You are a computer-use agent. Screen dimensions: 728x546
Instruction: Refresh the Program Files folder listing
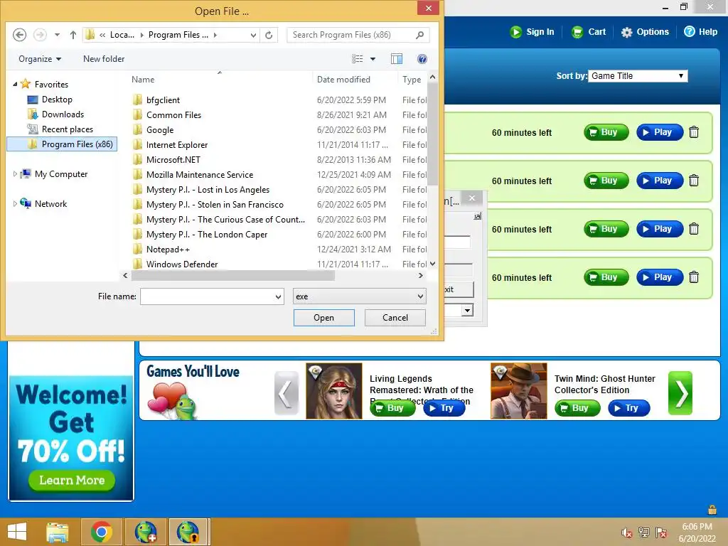click(x=269, y=35)
